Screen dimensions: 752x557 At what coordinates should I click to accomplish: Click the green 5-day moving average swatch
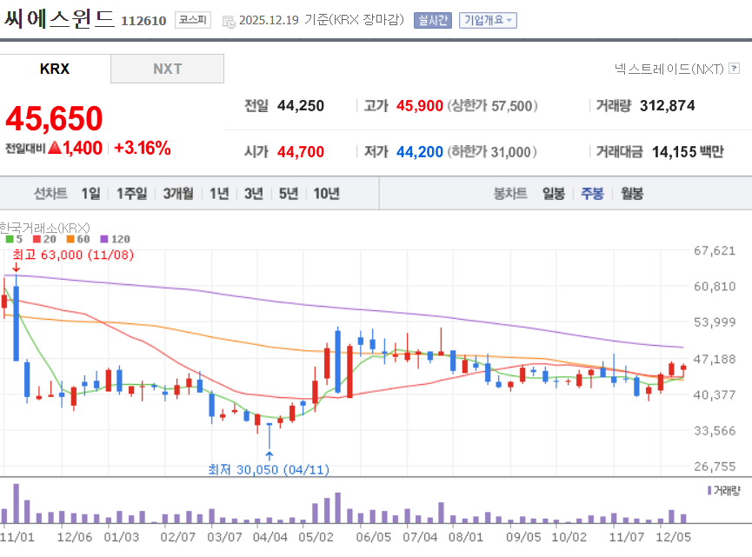coord(9,239)
